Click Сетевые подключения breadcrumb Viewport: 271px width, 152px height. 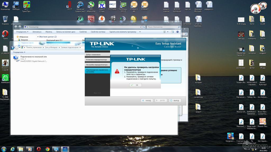tap(70, 47)
